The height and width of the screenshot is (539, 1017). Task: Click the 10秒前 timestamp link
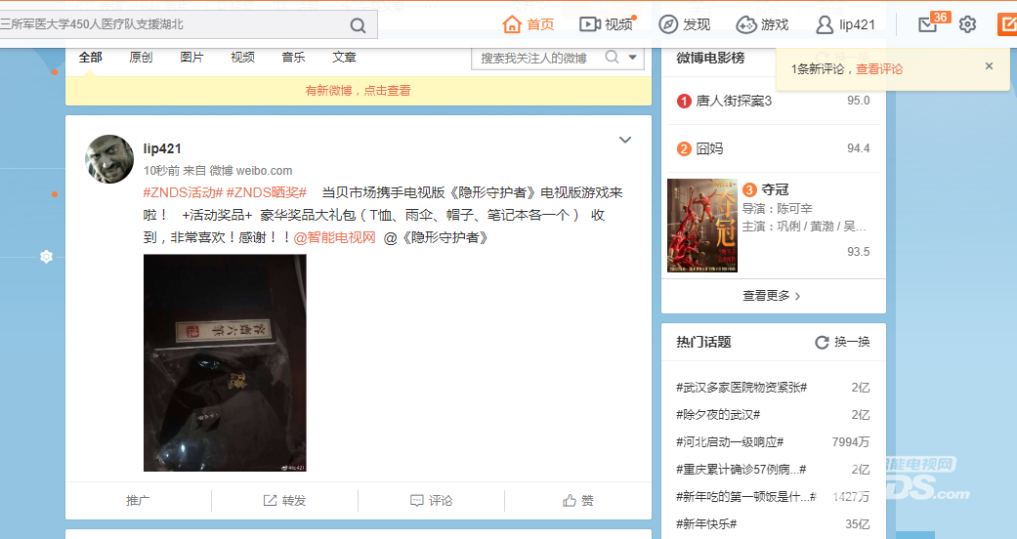pyautogui.click(x=161, y=171)
